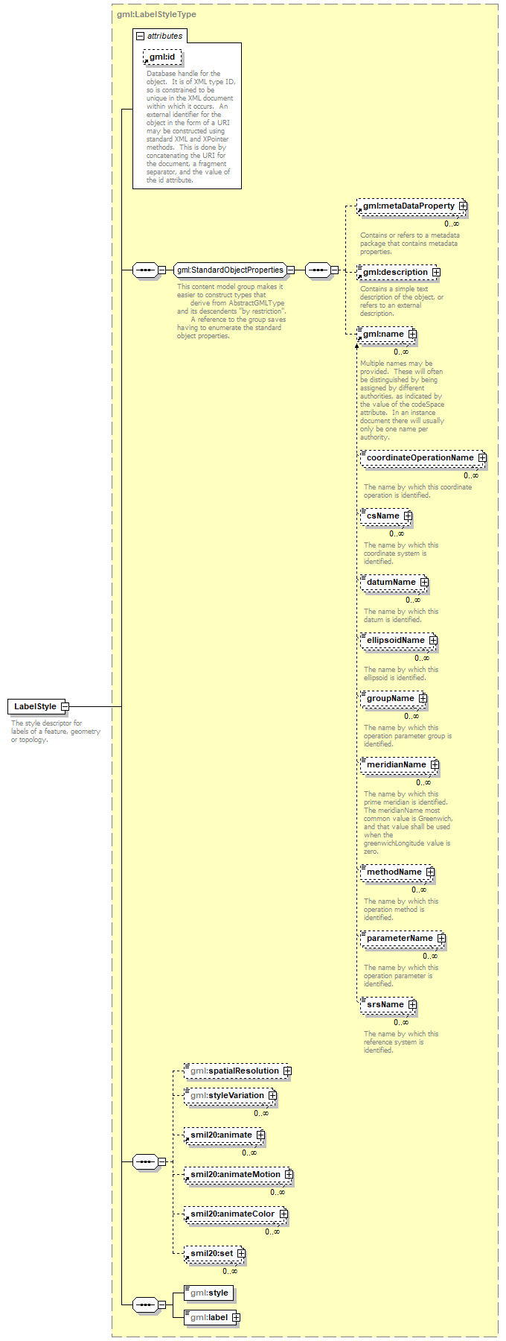Click the sequence compositor icon left of gml:StandardObjectProperties
This screenshot has height=1341, width=506.
coord(144,270)
